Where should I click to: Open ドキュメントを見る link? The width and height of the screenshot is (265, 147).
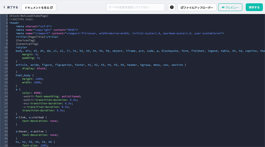tap(39, 8)
